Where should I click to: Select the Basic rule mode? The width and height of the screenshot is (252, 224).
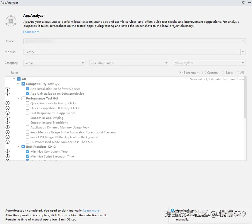coord(222,73)
